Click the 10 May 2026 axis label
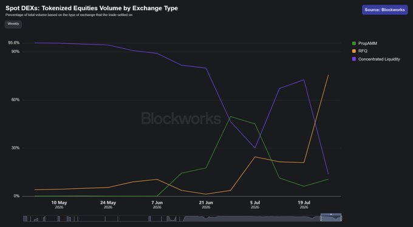Image resolution: width=413 pixels, height=227 pixels. [x=59, y=205]
